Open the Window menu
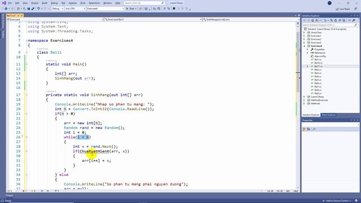 [x=107, y=3]
